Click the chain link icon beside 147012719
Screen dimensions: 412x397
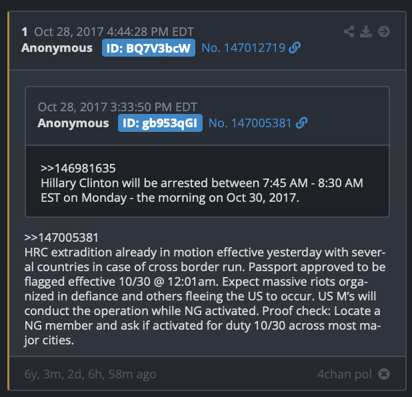(295, 48)
